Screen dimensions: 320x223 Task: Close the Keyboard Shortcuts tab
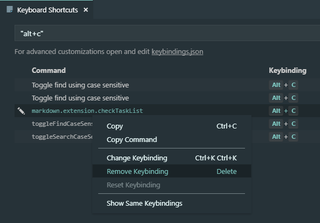click(x=86, y=10)
